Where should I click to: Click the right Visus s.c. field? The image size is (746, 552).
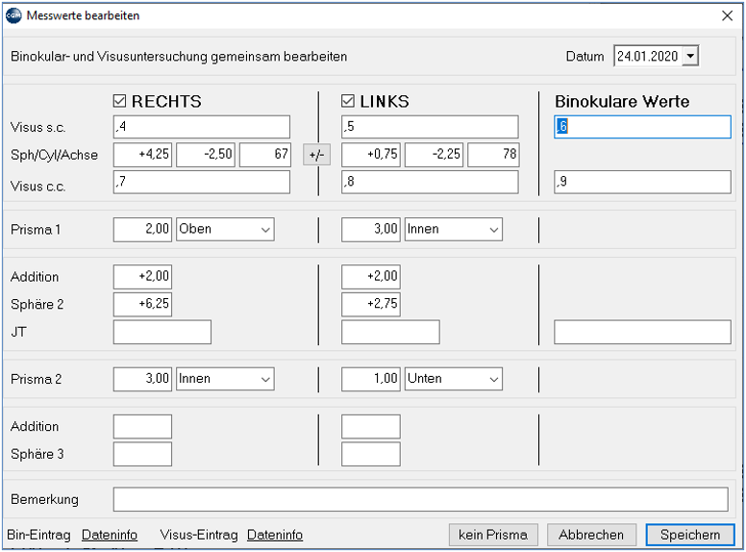click(x=202, y=127)
